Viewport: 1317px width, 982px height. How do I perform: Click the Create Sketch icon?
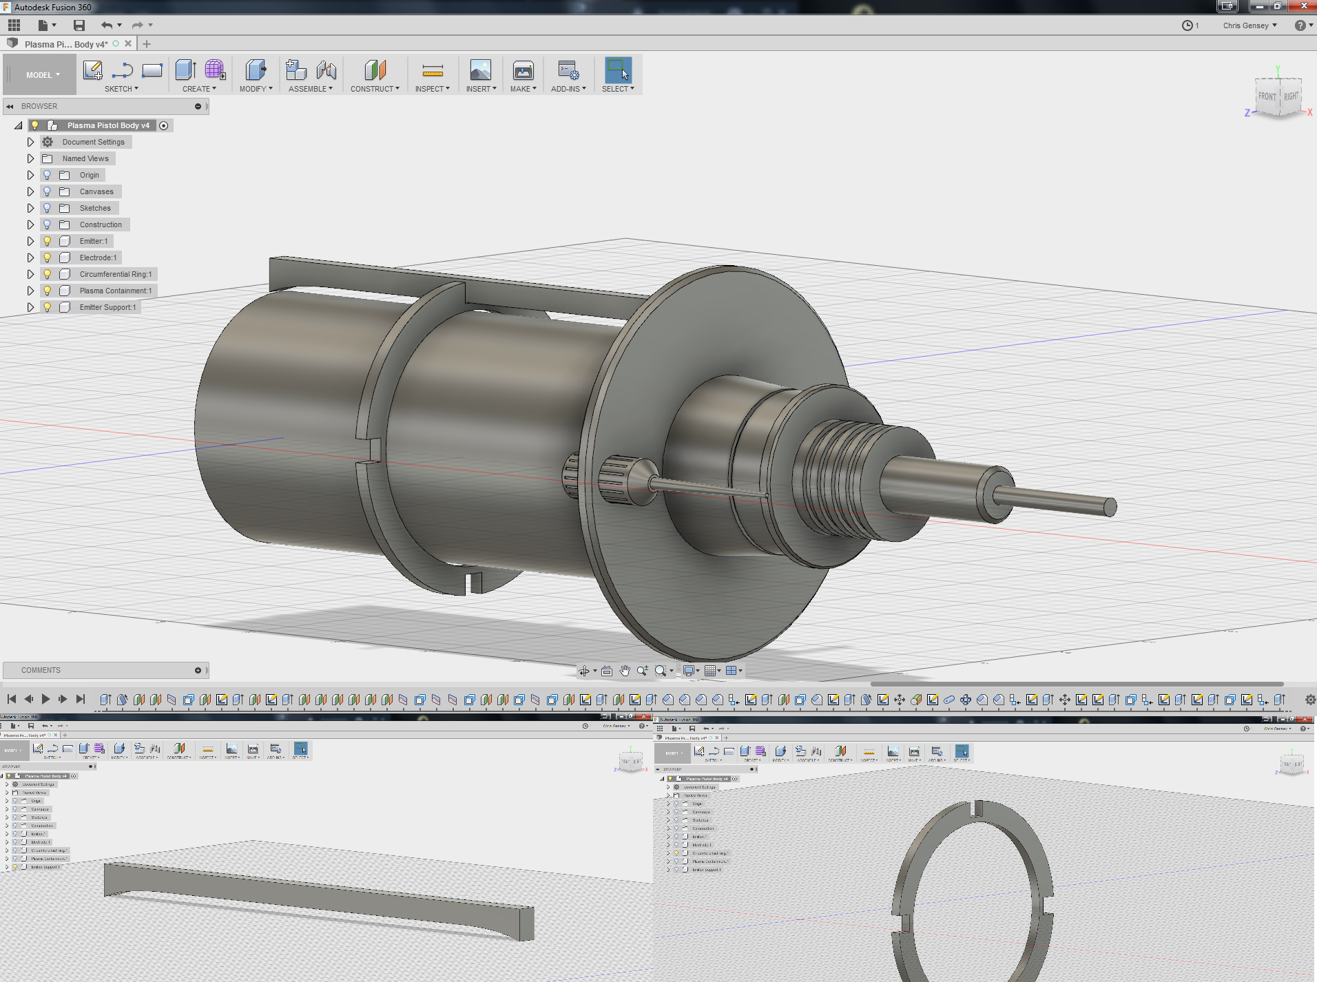click(92, 70)
